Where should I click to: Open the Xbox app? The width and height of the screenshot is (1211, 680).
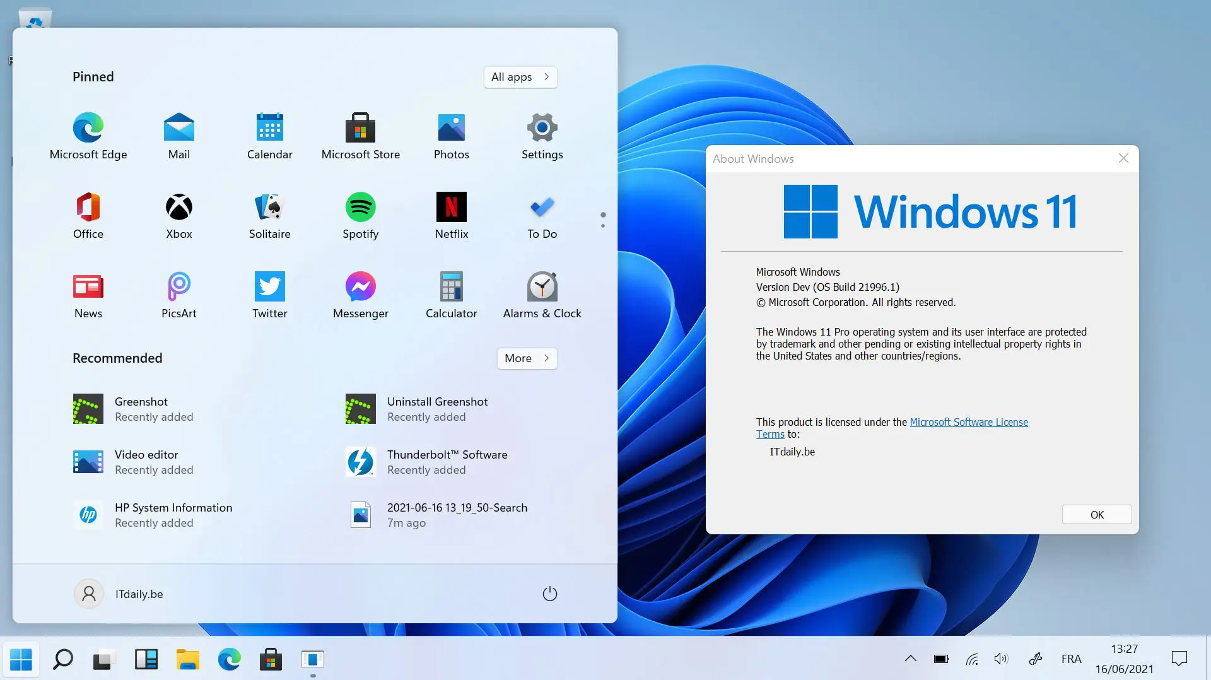179,216
